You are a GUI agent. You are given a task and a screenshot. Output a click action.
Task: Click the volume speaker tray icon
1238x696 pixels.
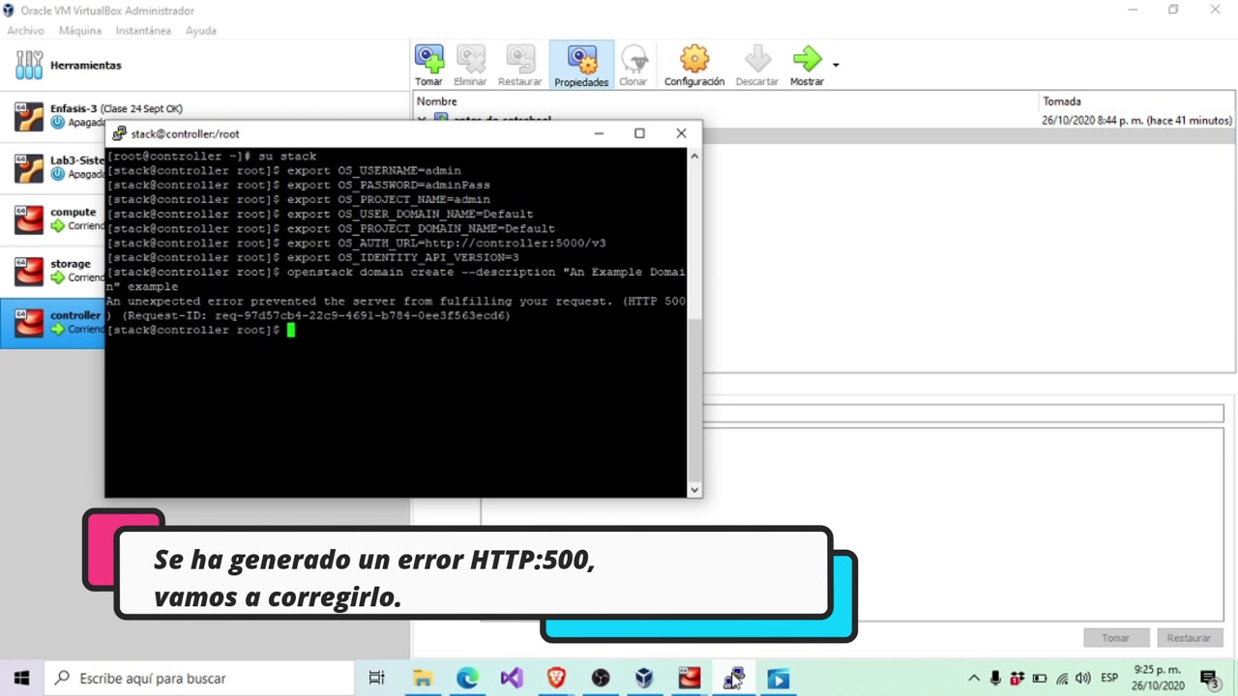click(x=1083, y=678)
